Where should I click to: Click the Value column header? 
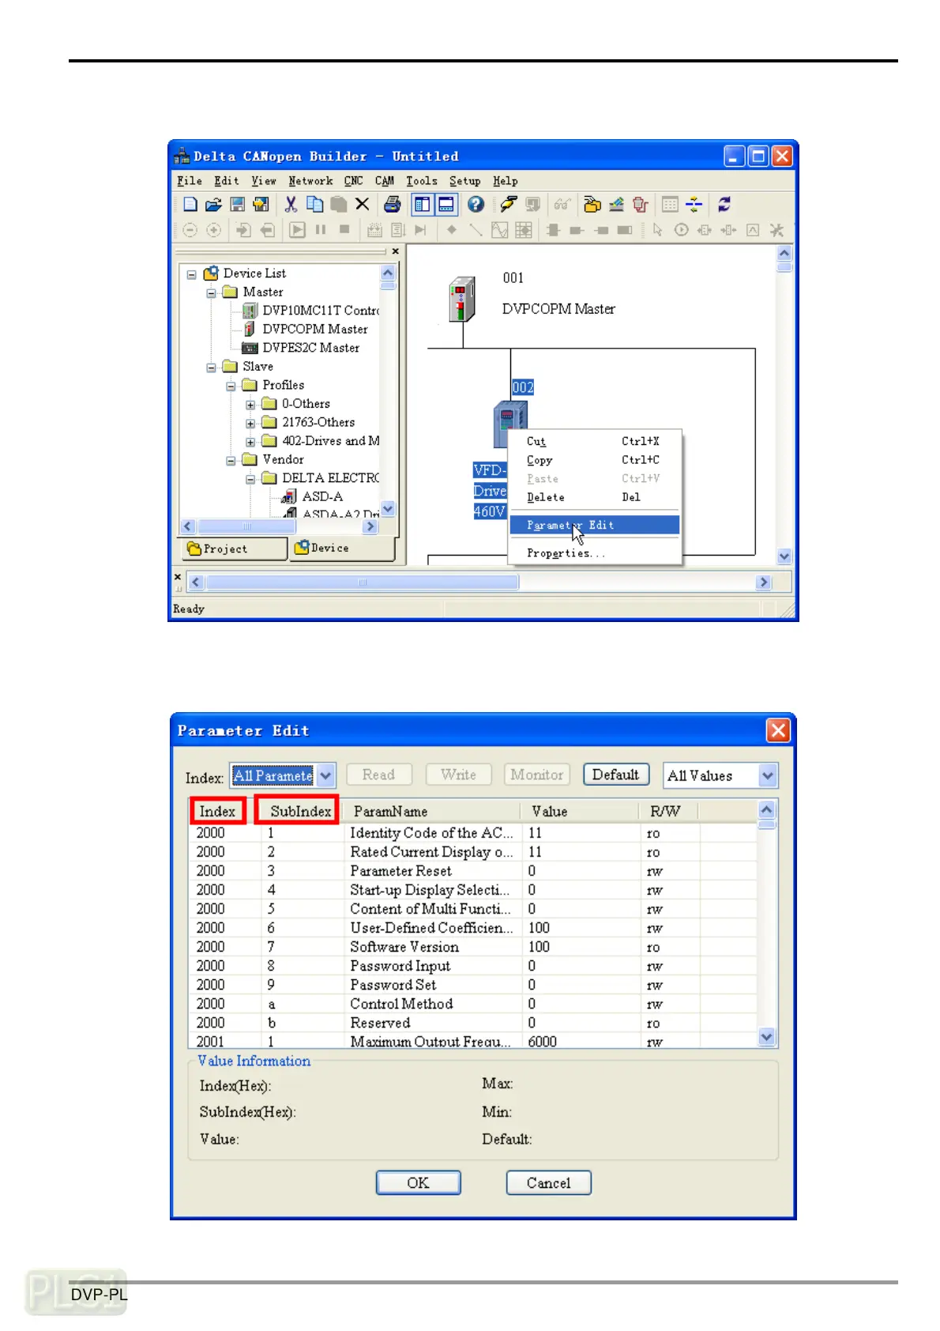[579, 812]
